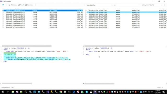
Task: Select left list row 000.0.4720
Action: click(x=43, y=10)
